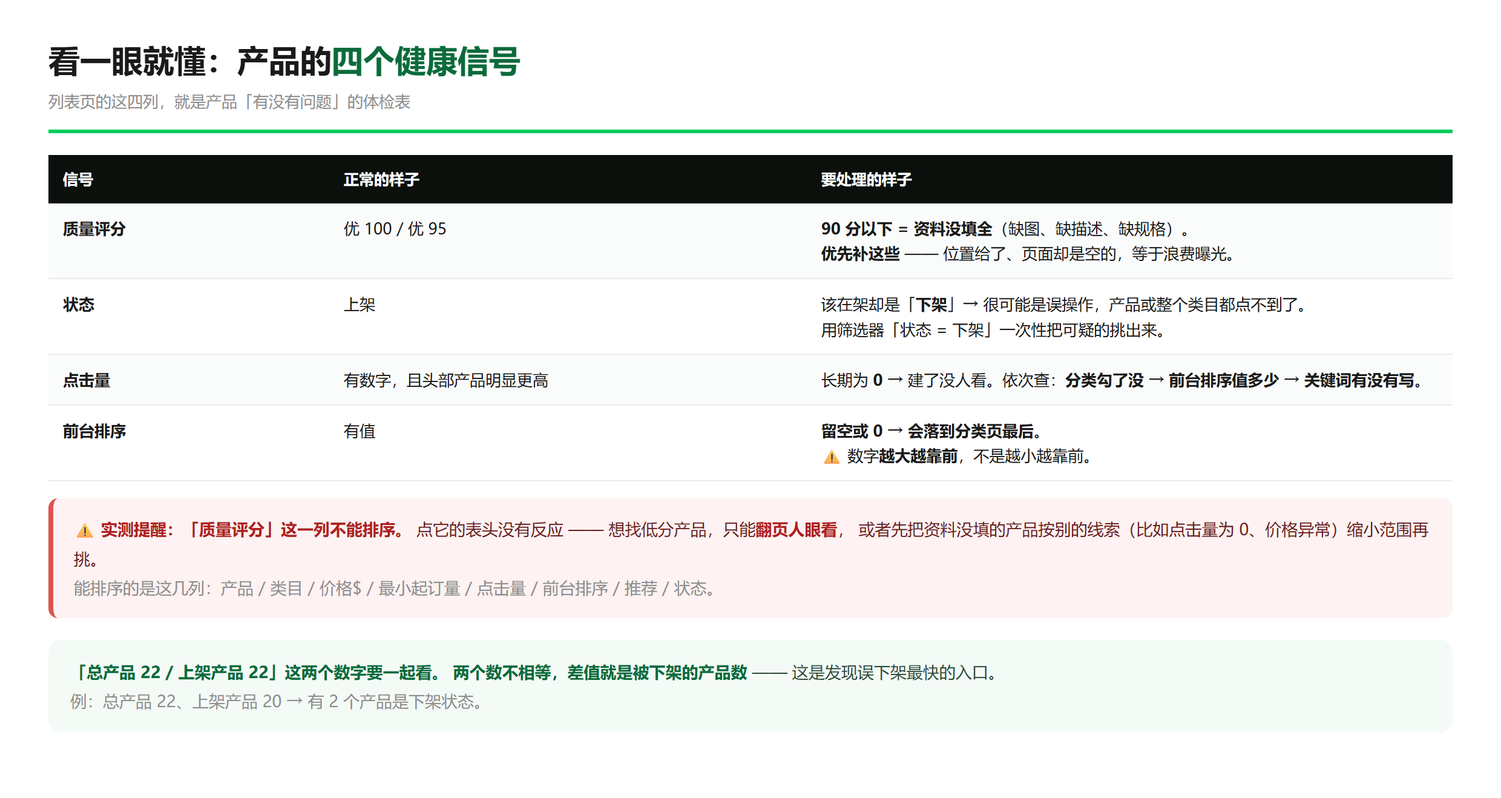Screen dimensions: 1501x798
Task: Click the warning icon beside 数字越大越靠前
Action: 832,457
